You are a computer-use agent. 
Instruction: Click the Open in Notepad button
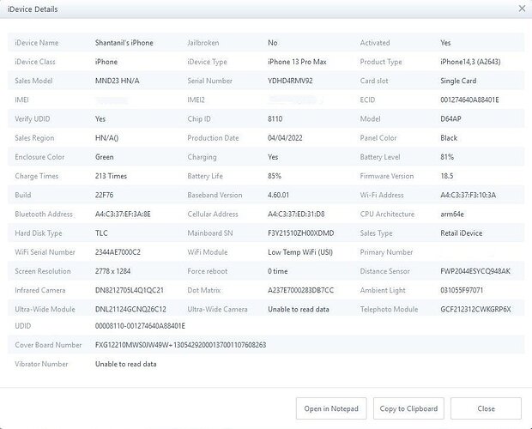(x=331, y=408)
